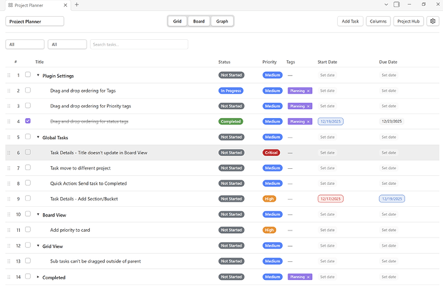Expand the Completed group
The height and width of the screenshot is (296, 443).
click(38, 277)
